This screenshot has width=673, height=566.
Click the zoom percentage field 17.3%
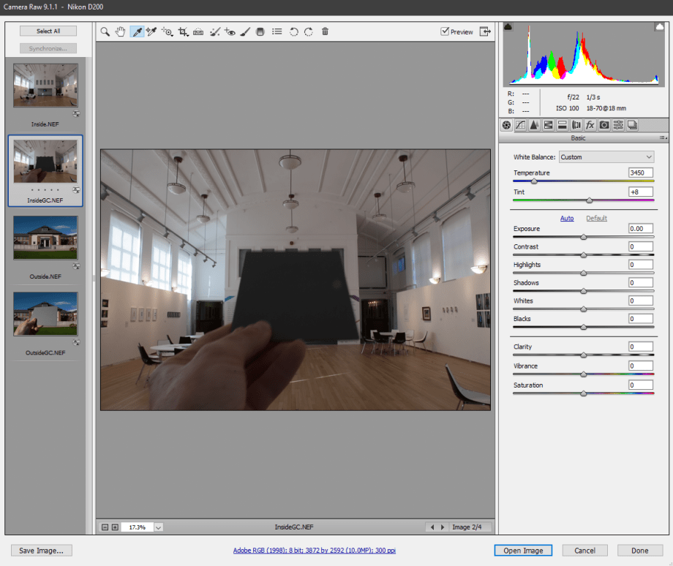(138, 527)
